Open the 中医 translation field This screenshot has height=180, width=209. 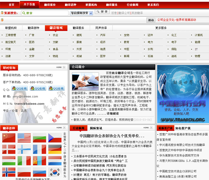point(127,49)
